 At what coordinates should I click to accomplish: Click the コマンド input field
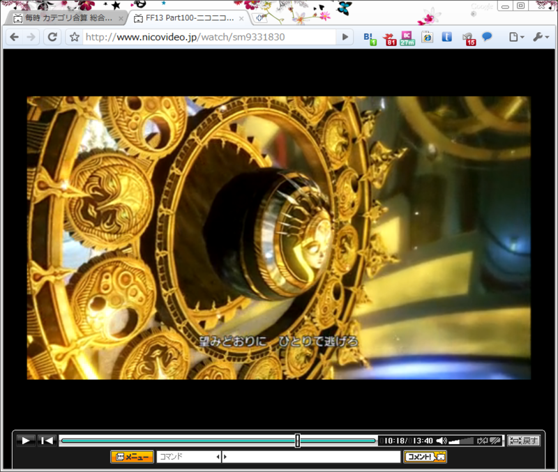tap(186, 457)
